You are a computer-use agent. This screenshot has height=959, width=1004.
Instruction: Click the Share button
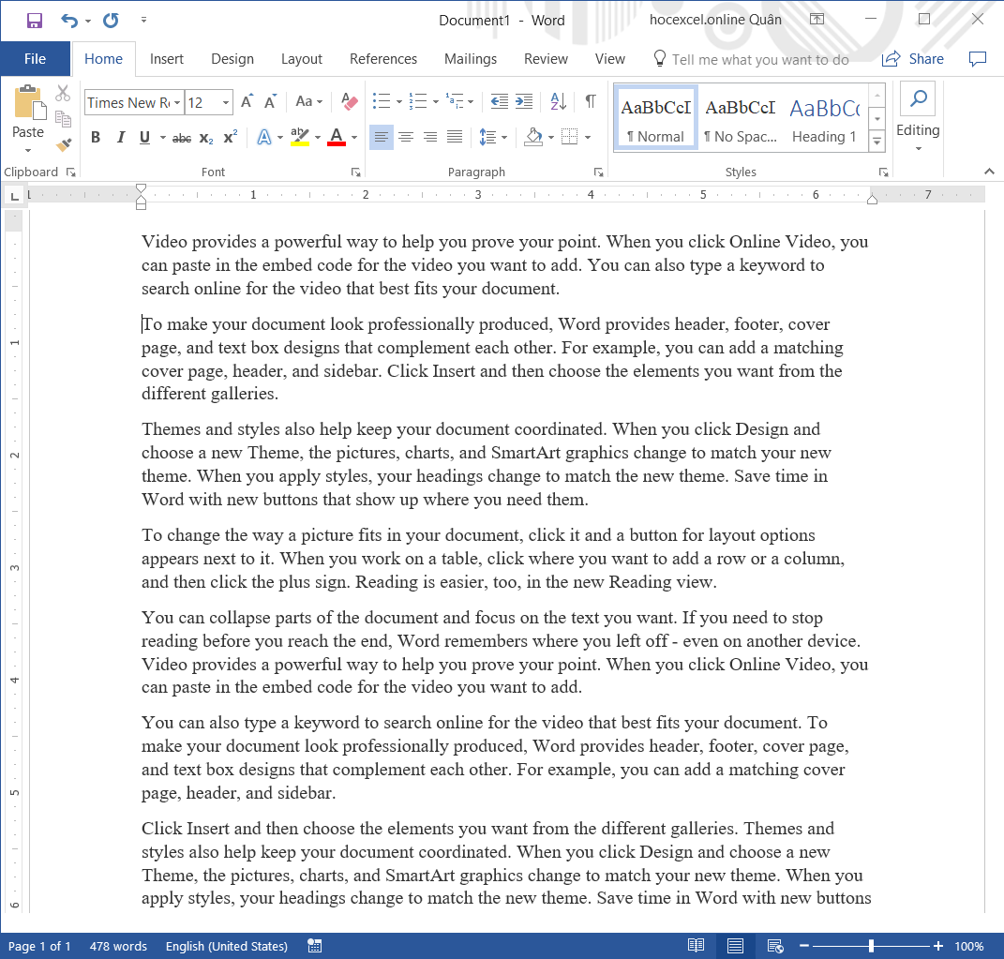(x=913, y=59)
